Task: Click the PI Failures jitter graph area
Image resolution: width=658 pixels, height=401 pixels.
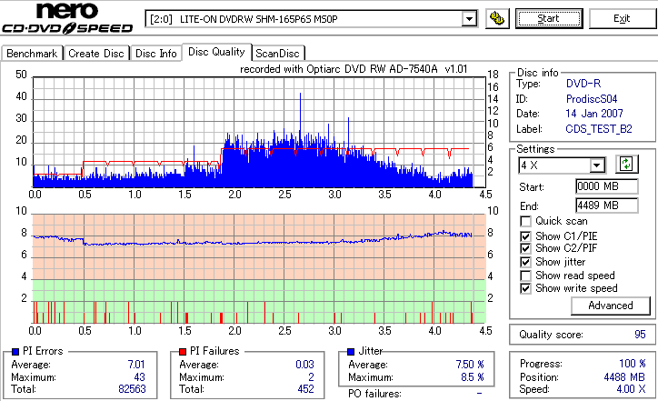Action: pos(259,269)
